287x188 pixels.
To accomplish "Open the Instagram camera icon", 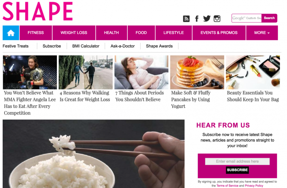I will click(x=217, y=19).
